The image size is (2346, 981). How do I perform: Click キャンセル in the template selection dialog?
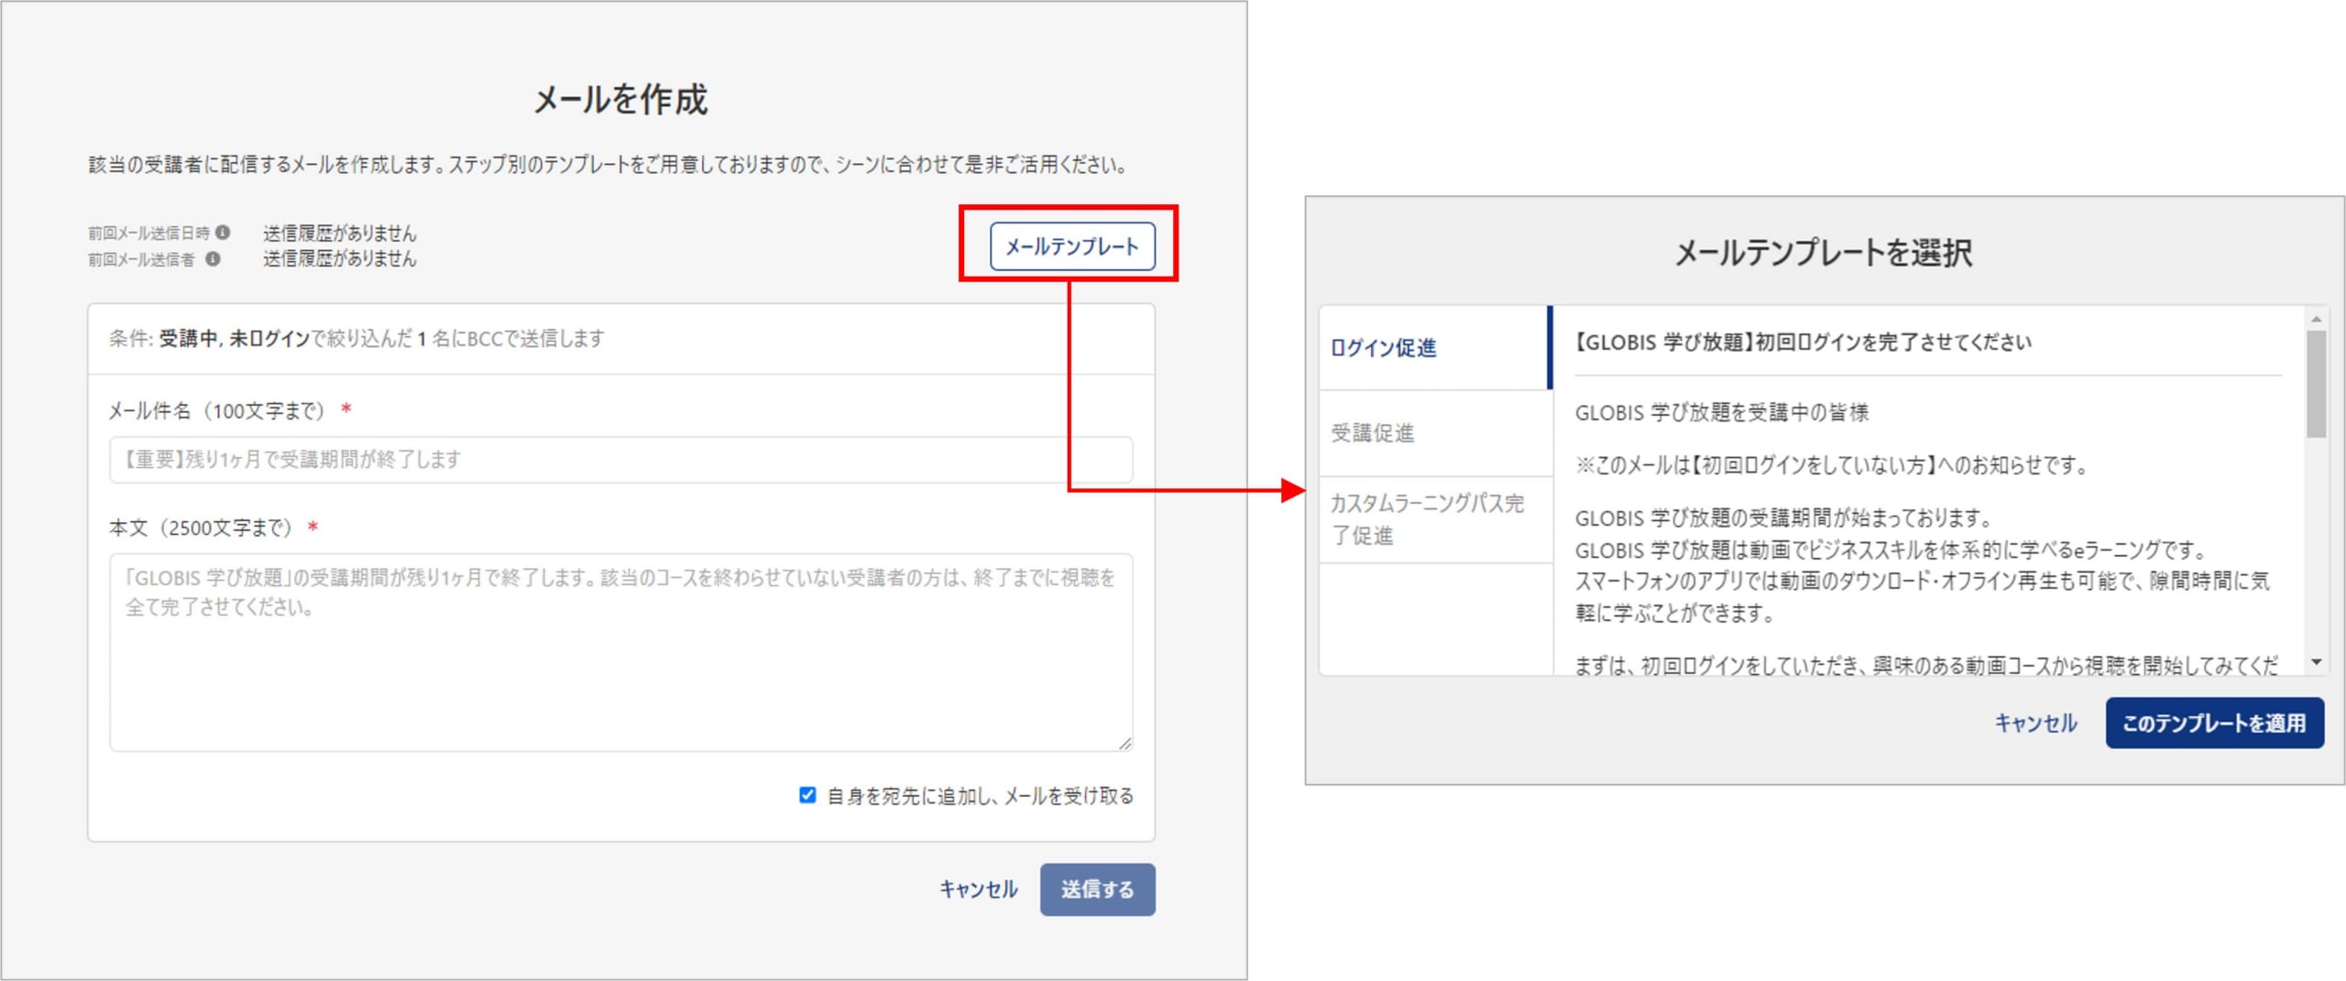click(2035, 723)
